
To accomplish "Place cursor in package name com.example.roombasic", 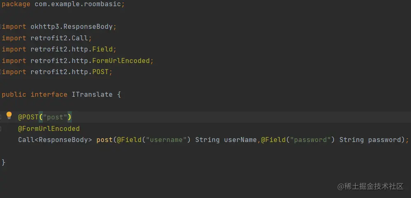I will (78, 4).
